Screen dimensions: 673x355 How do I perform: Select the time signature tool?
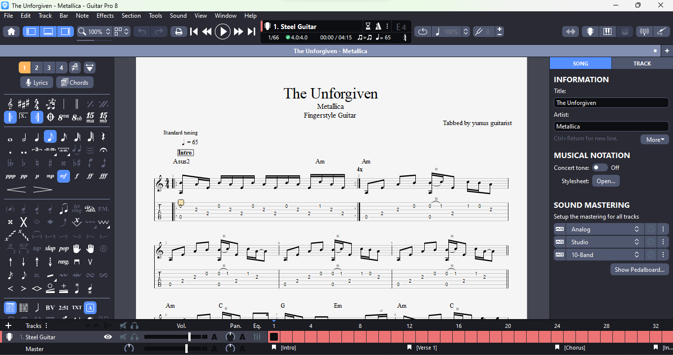[x=37, y=104]
